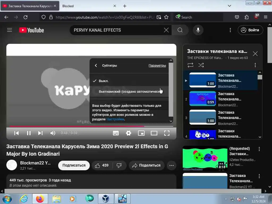
Task: Enter fullscreen mode
Action: (x=167, y=133)
